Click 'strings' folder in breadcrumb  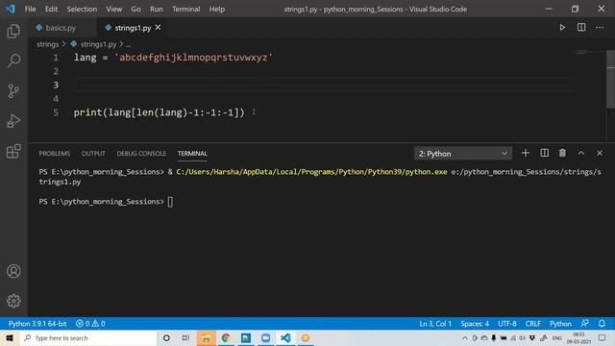47,44
